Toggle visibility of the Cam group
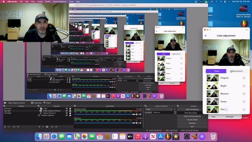This screenshot has width=252, height=142. coord(67,108)
